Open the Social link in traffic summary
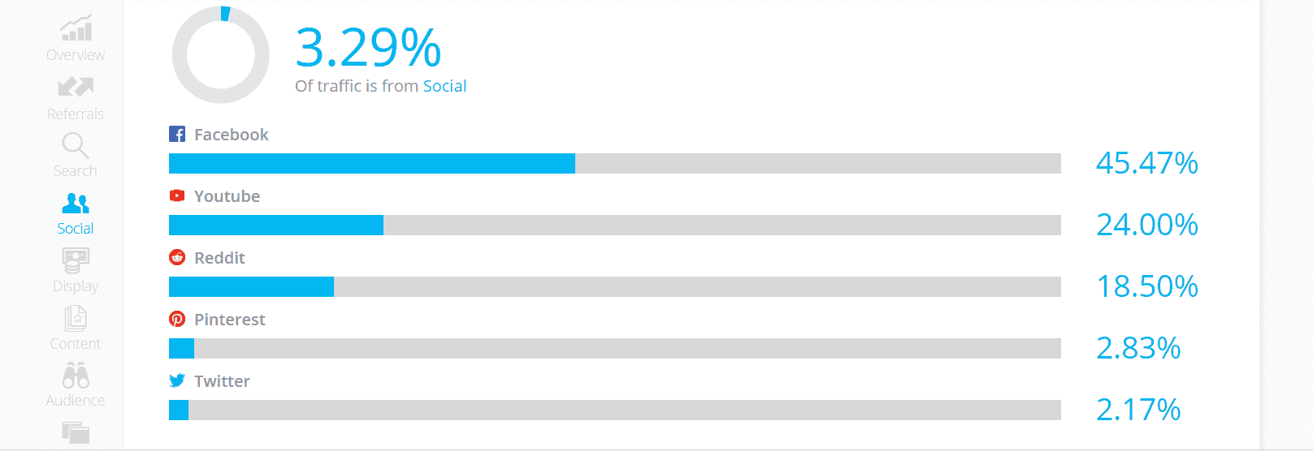 point(444,86)
